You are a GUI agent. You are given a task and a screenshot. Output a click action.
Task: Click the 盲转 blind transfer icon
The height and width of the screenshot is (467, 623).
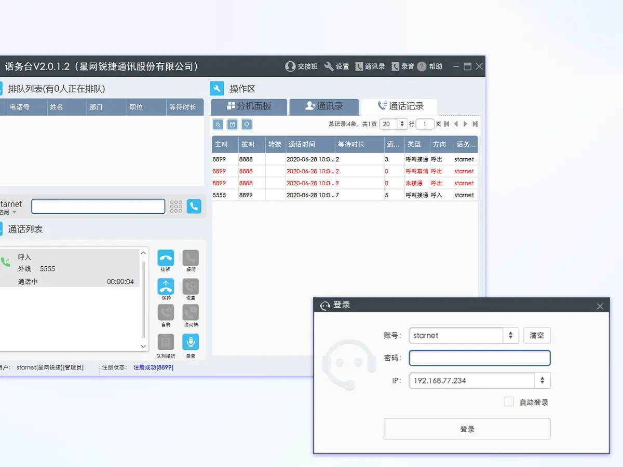(166, 313)
